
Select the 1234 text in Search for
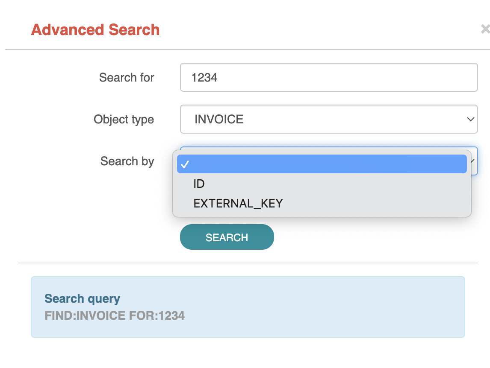(x=204, y=77)
